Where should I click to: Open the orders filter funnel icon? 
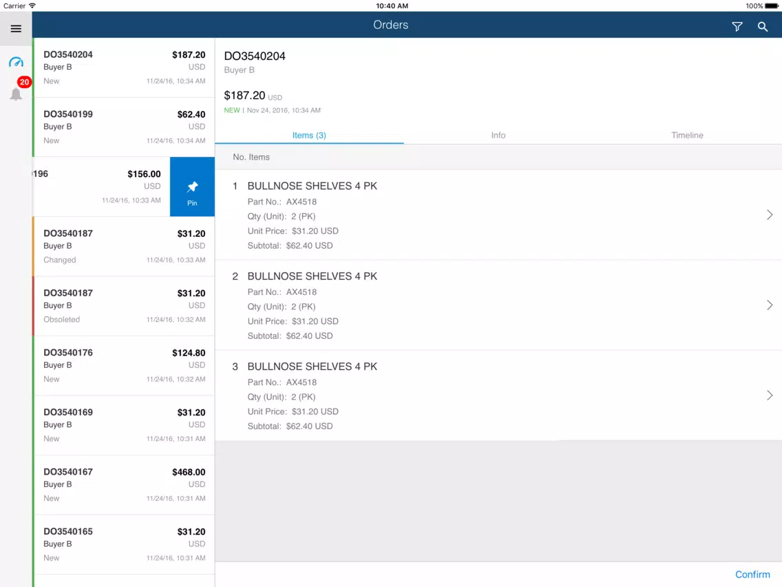coord(737,26)
